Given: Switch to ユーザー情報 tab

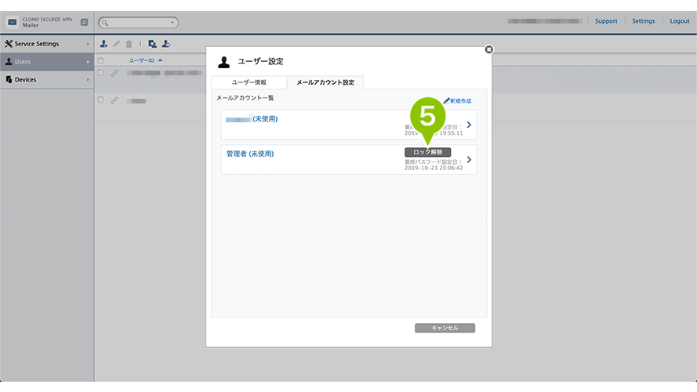Looking at the screenshot, I should click(249, 82).
